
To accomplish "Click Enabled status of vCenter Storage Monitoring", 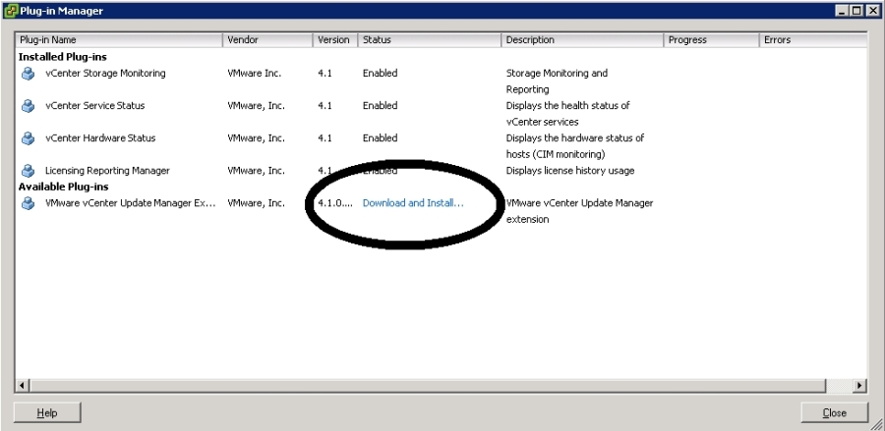I will [380, 74].
